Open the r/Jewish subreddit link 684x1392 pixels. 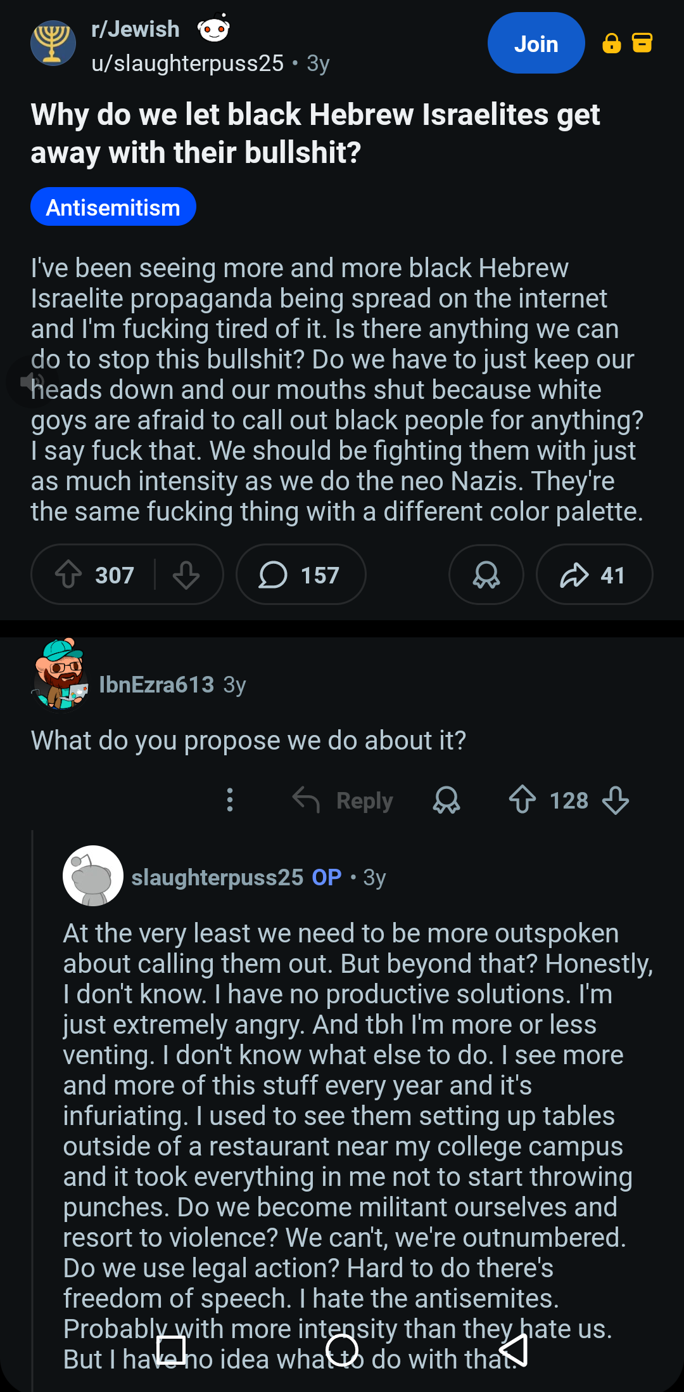point(136,29)
